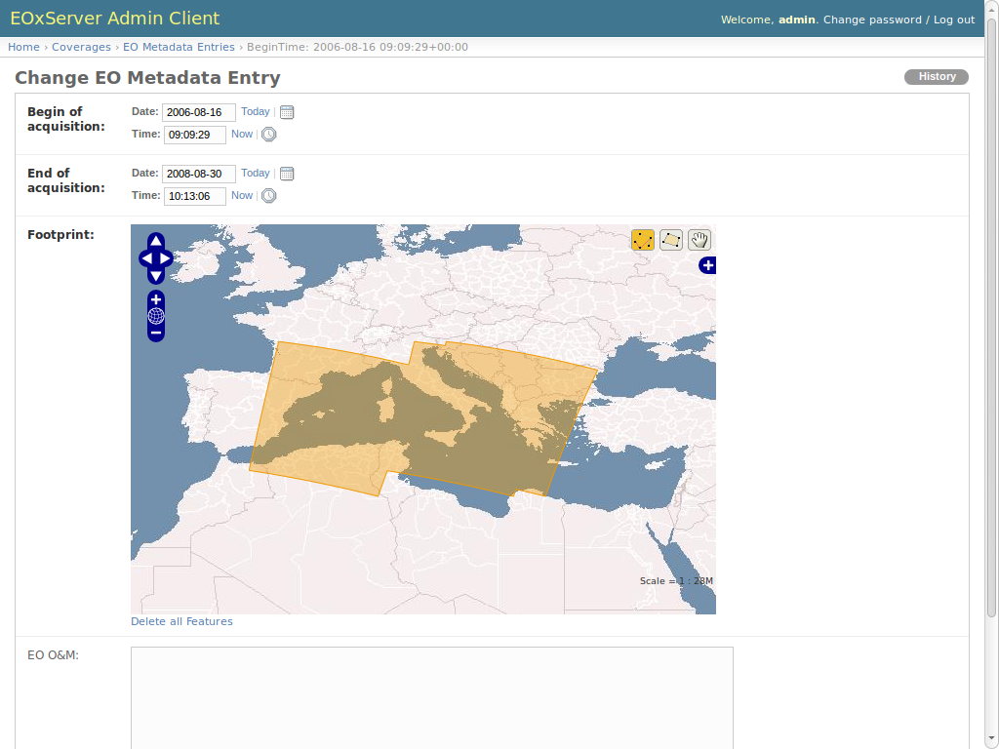The image size is (999, 749).
Task: Click Change password link
Action: coord(872,20)
